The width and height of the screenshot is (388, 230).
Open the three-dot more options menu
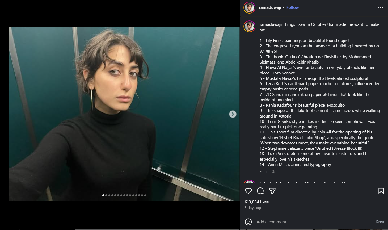point(381,7)
